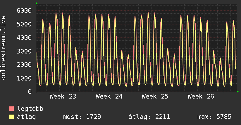This screenshot has height=125, width=241.
Task: Click the 6000 y-axis label
Action: (x=24, y=10)
